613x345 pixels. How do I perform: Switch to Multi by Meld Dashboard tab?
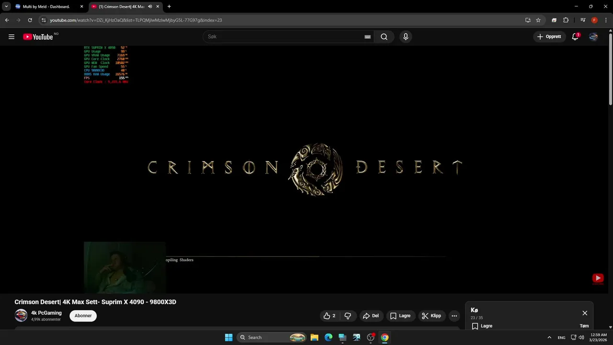(45, 7)
